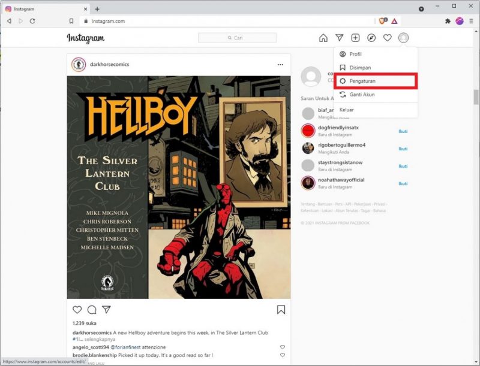The height and width of the screenshot is (366, 480).
Task: Expand caption with selengkapnya link
Action: pyautogui.click(x=100, y=339)
